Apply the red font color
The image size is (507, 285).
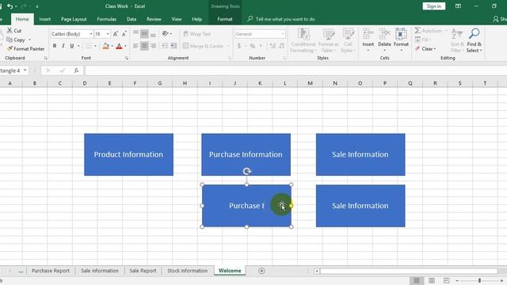coord(119,46)
